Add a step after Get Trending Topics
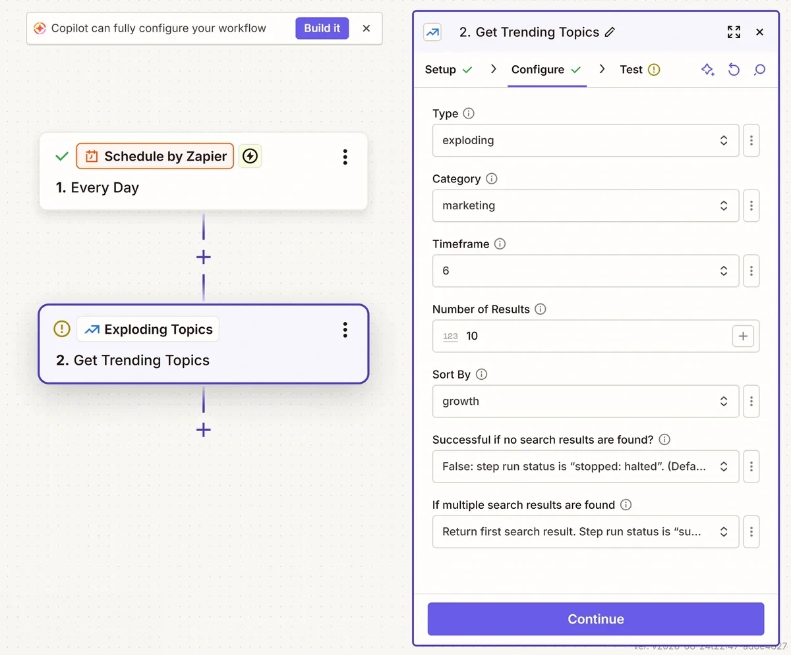This screenshot has width=791, height=655. 204,430
